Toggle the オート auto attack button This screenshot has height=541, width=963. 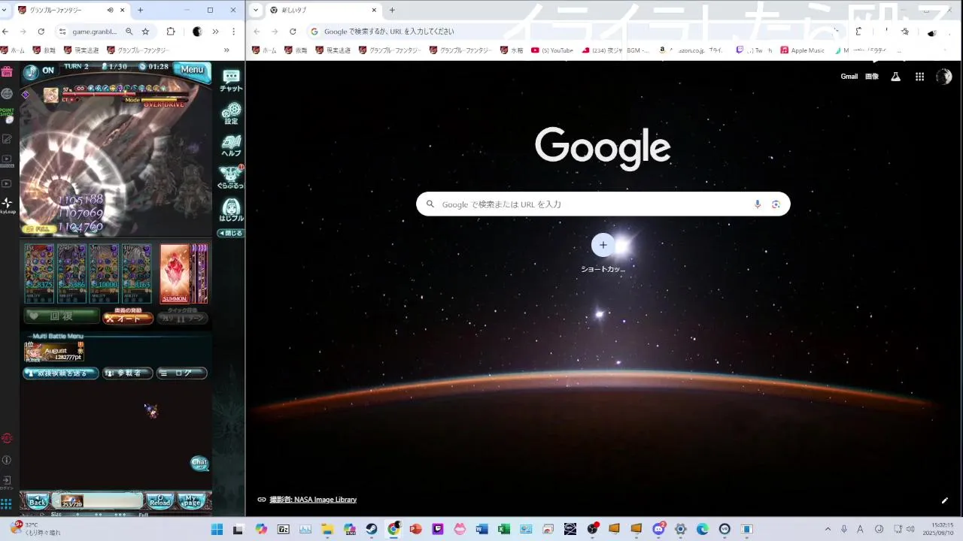(128, 317)
